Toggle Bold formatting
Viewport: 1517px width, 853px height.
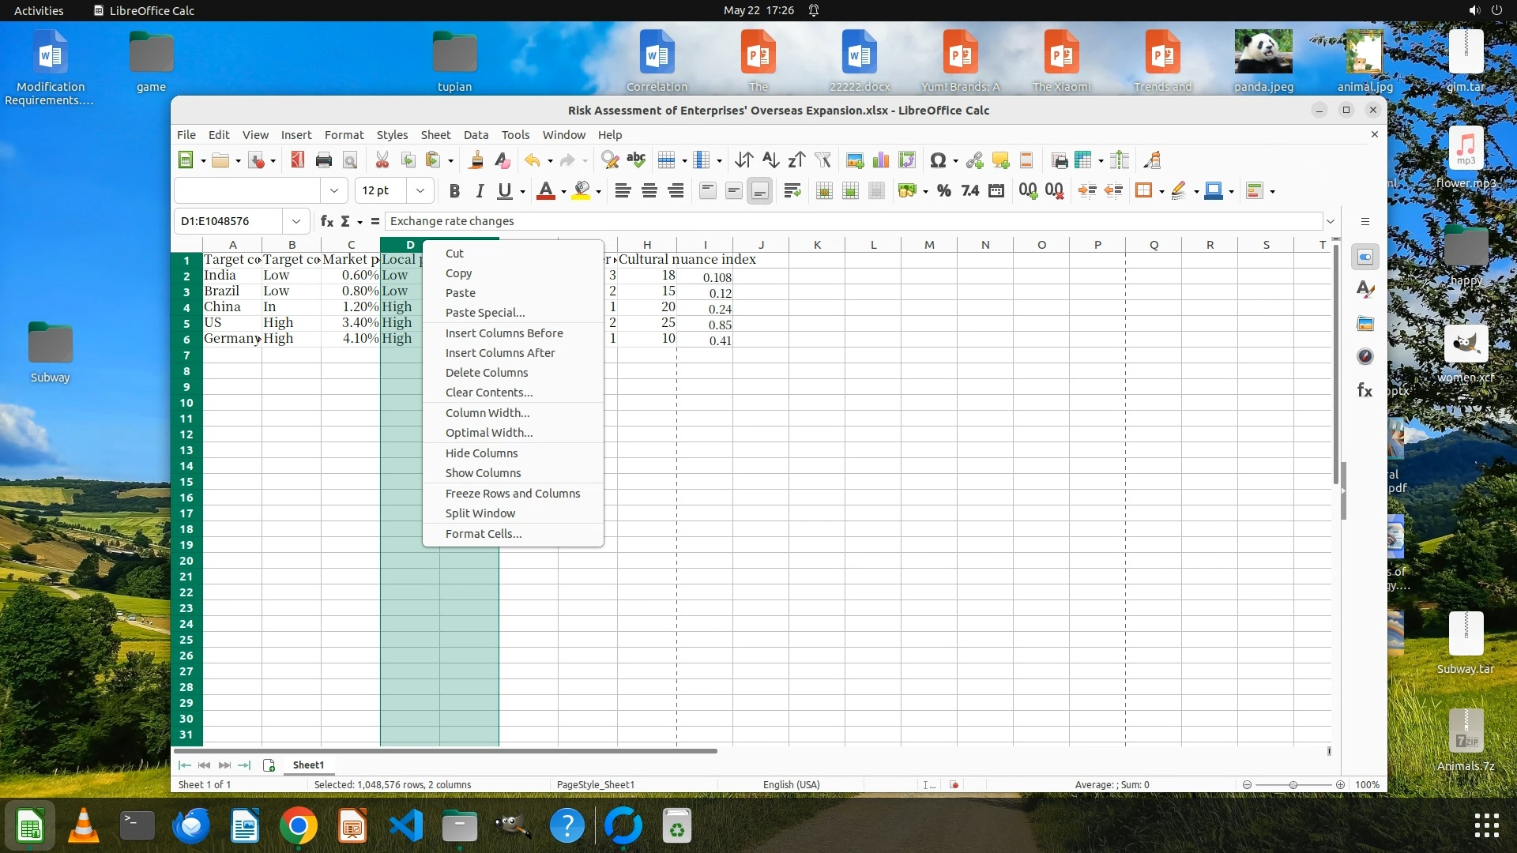click(454, 190)
